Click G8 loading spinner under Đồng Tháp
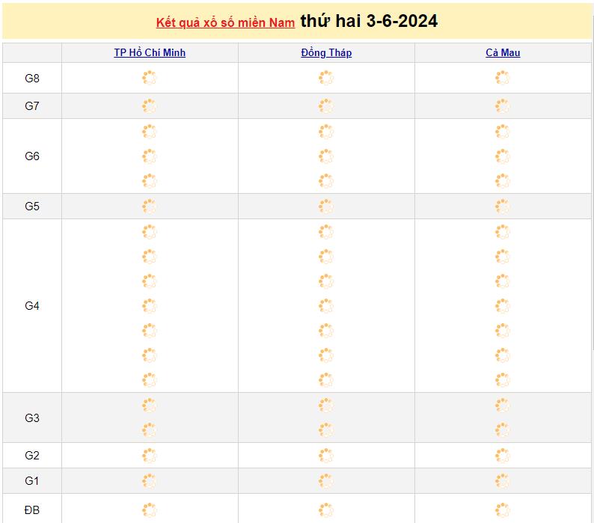 (326, 78)
